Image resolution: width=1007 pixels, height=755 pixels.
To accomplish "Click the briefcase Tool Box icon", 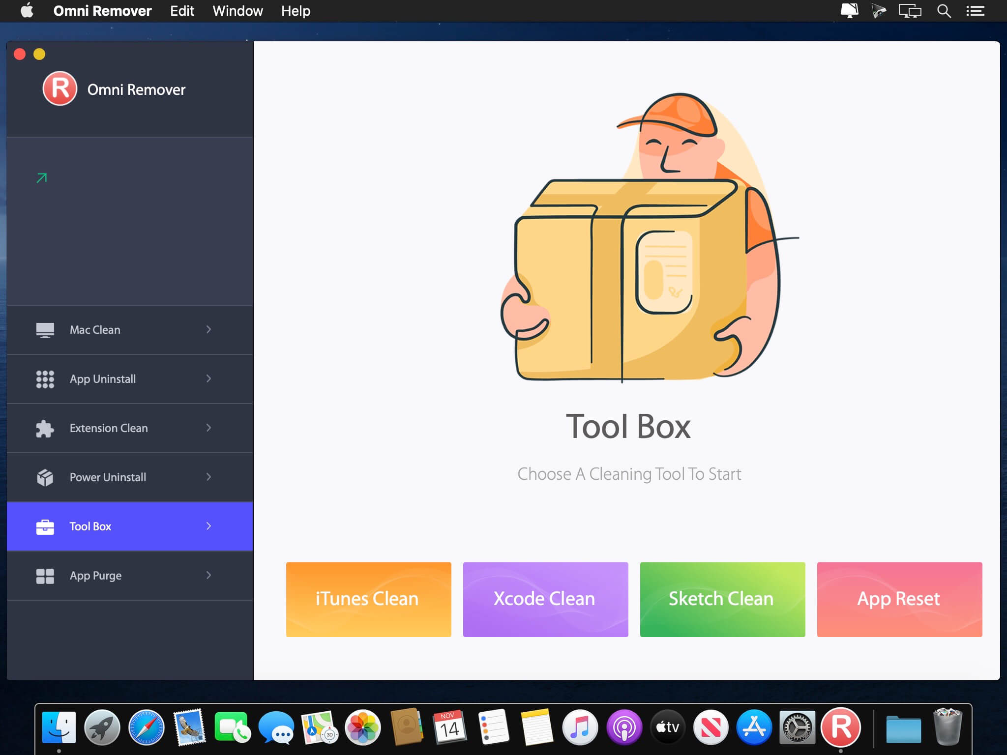I will pyautogui.click(x=45, y=526).
